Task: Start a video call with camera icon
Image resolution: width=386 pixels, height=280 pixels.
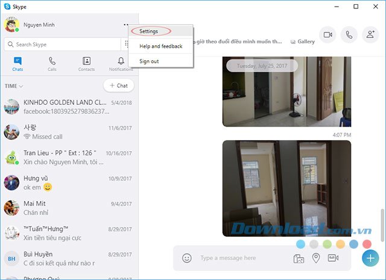Action: click(x=327, y=35)
